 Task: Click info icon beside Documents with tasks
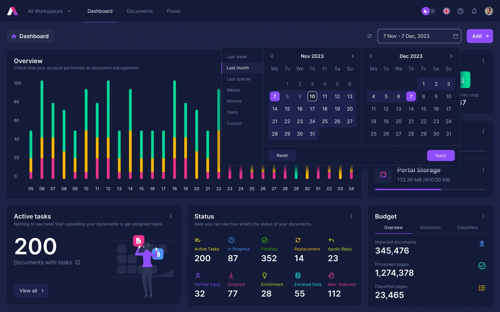click(78, 262)
